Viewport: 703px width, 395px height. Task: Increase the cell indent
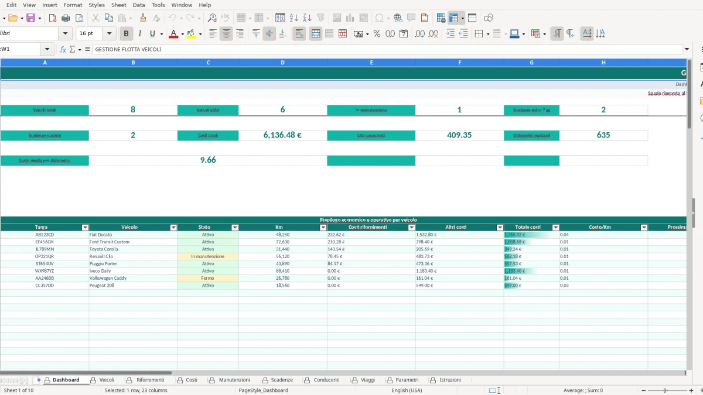(x=450, y=34)
